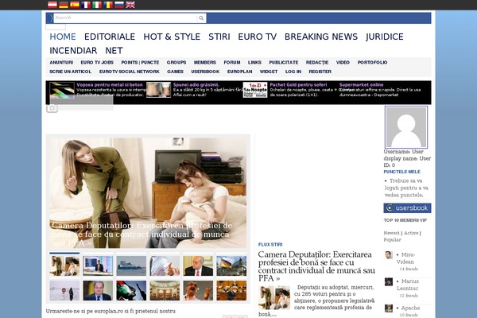Image resolution: width=477 pixels, height=318 pixels.
Task: Go to the EDITORIALE section
Action: coord(110,37)
